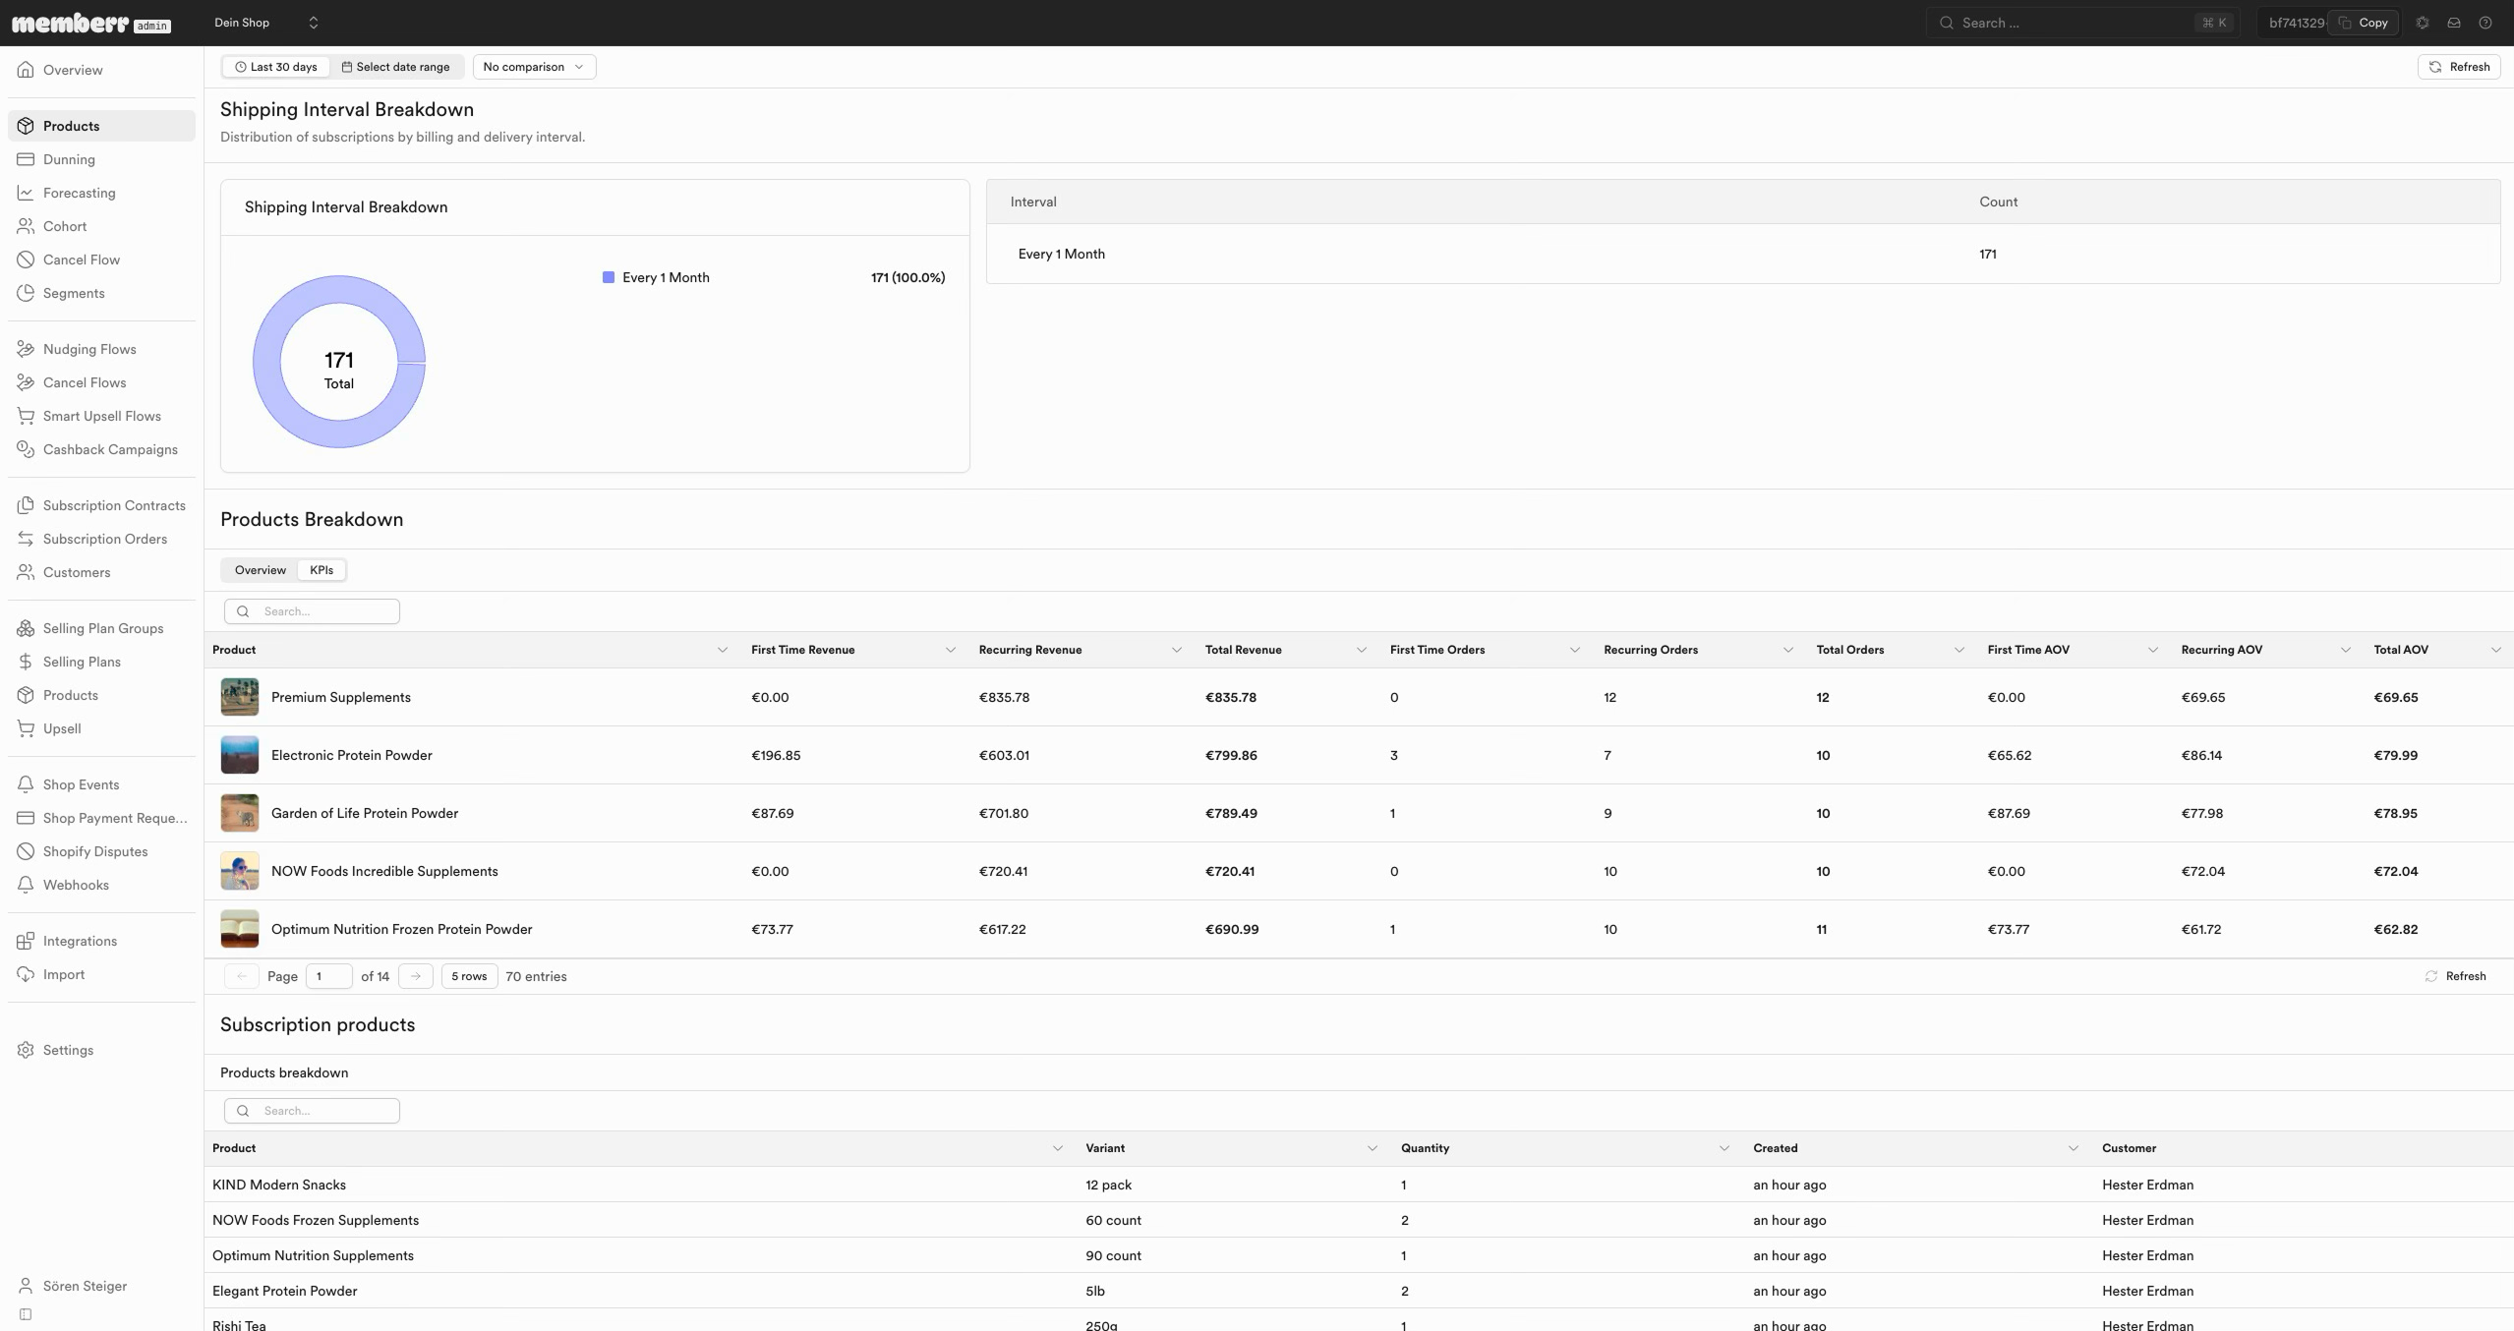
Task: Click the Every 1 Month legend swatch
Action: tap(609, 277)
